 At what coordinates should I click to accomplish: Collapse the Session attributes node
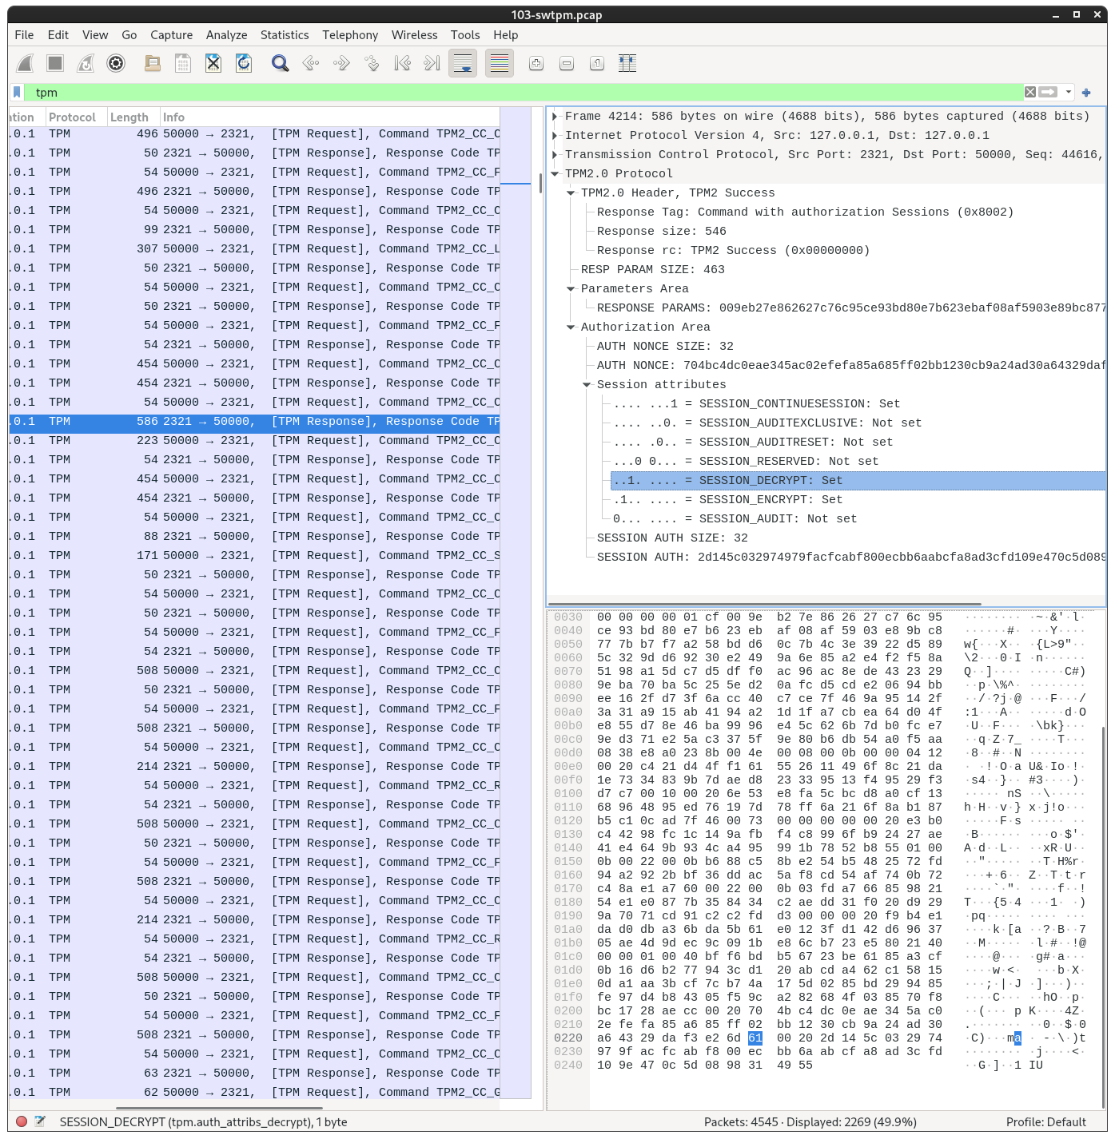[587, 385]
